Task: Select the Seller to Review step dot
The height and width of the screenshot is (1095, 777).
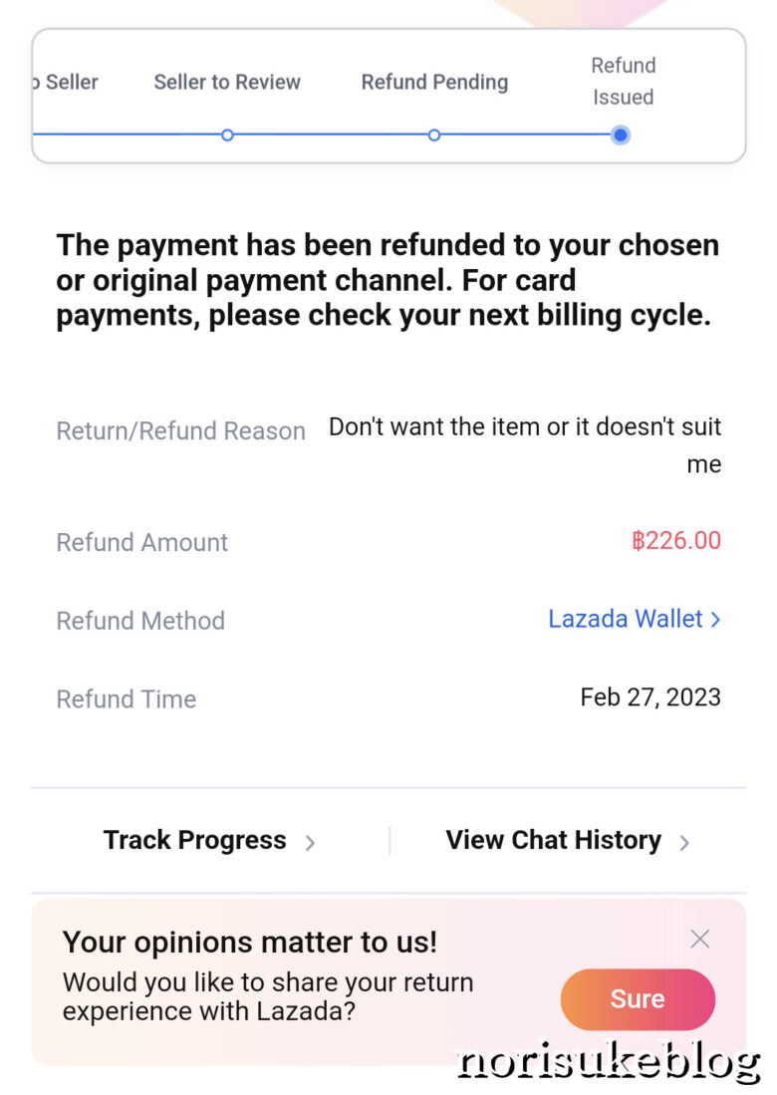Action: coord(227,135)
